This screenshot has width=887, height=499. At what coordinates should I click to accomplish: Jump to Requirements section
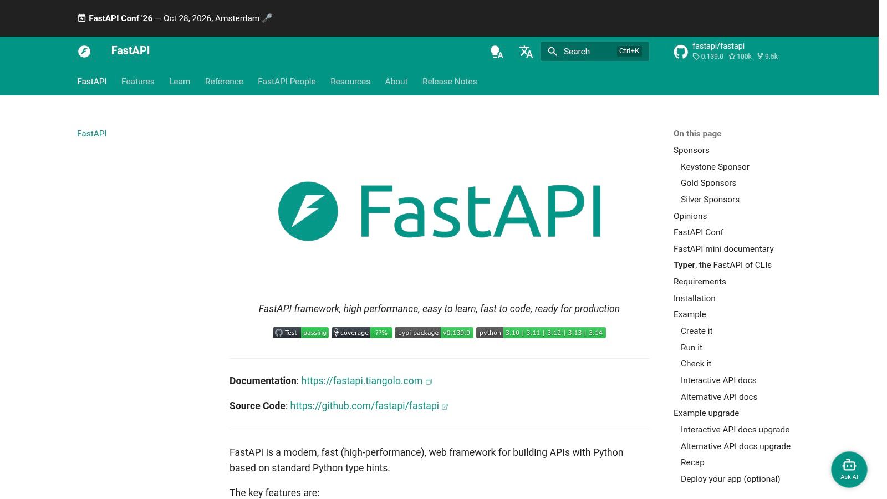pyautogui.click(x=700, y=282)
